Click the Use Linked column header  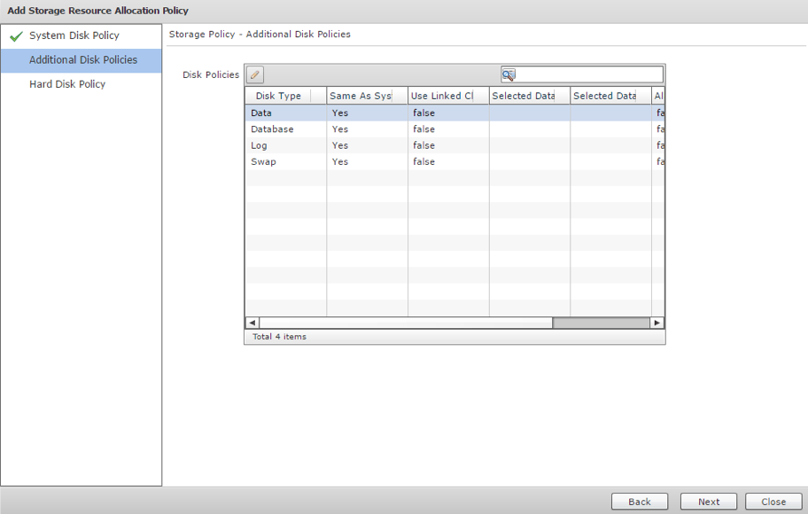point(443,96)
